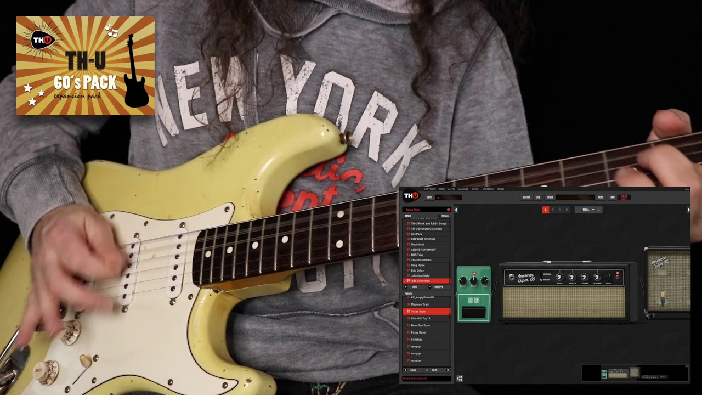The height and width of the screenshot is (395, 702).
Task: Click the BPM button
Action: (x=613, y=198)
